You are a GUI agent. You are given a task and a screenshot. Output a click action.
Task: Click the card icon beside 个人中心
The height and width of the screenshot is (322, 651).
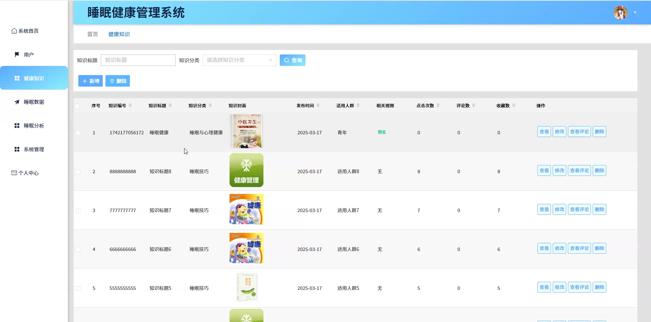coord(14,173)
